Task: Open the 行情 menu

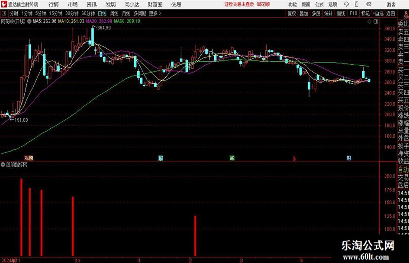Action: pos(54,4)
